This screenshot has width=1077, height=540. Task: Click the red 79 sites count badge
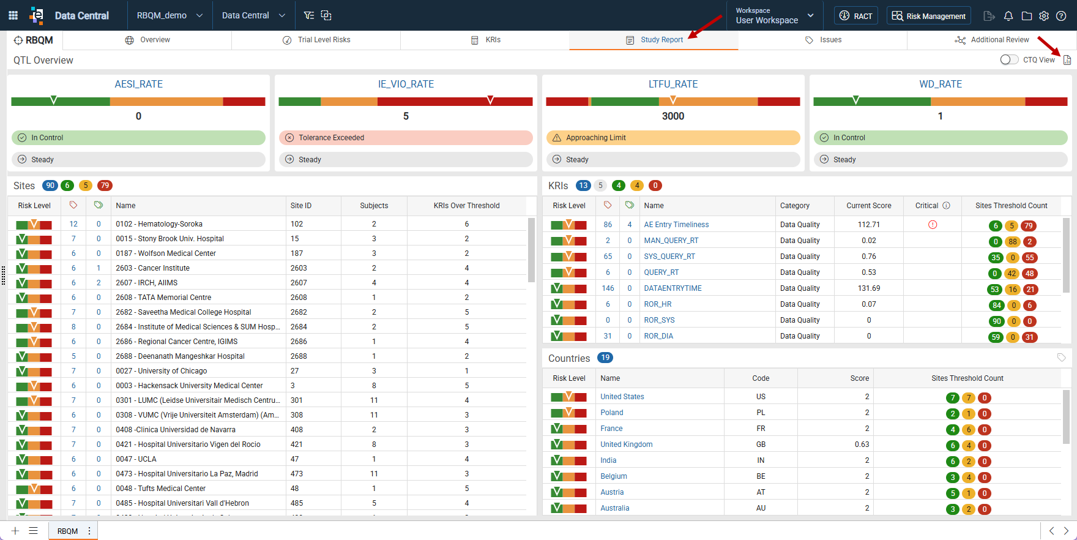(105, 186)
